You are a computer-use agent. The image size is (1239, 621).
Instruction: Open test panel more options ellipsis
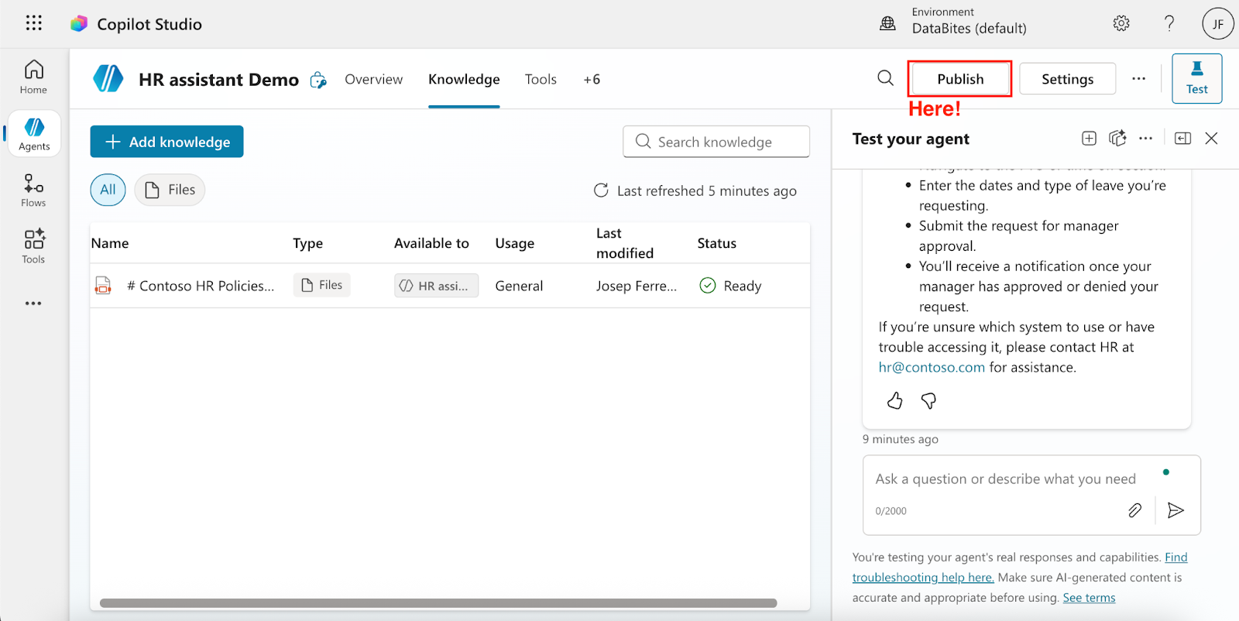click(x=1145, y=139)
